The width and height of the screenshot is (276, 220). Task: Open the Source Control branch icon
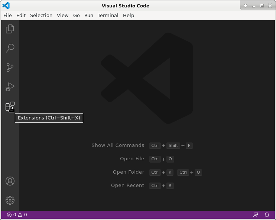click(10, 68)
